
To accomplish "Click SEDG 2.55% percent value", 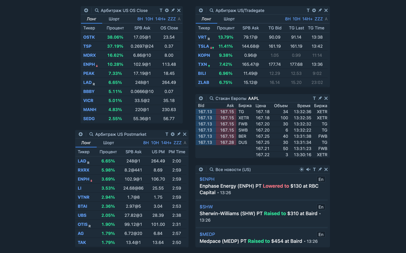I will [115, 119].
